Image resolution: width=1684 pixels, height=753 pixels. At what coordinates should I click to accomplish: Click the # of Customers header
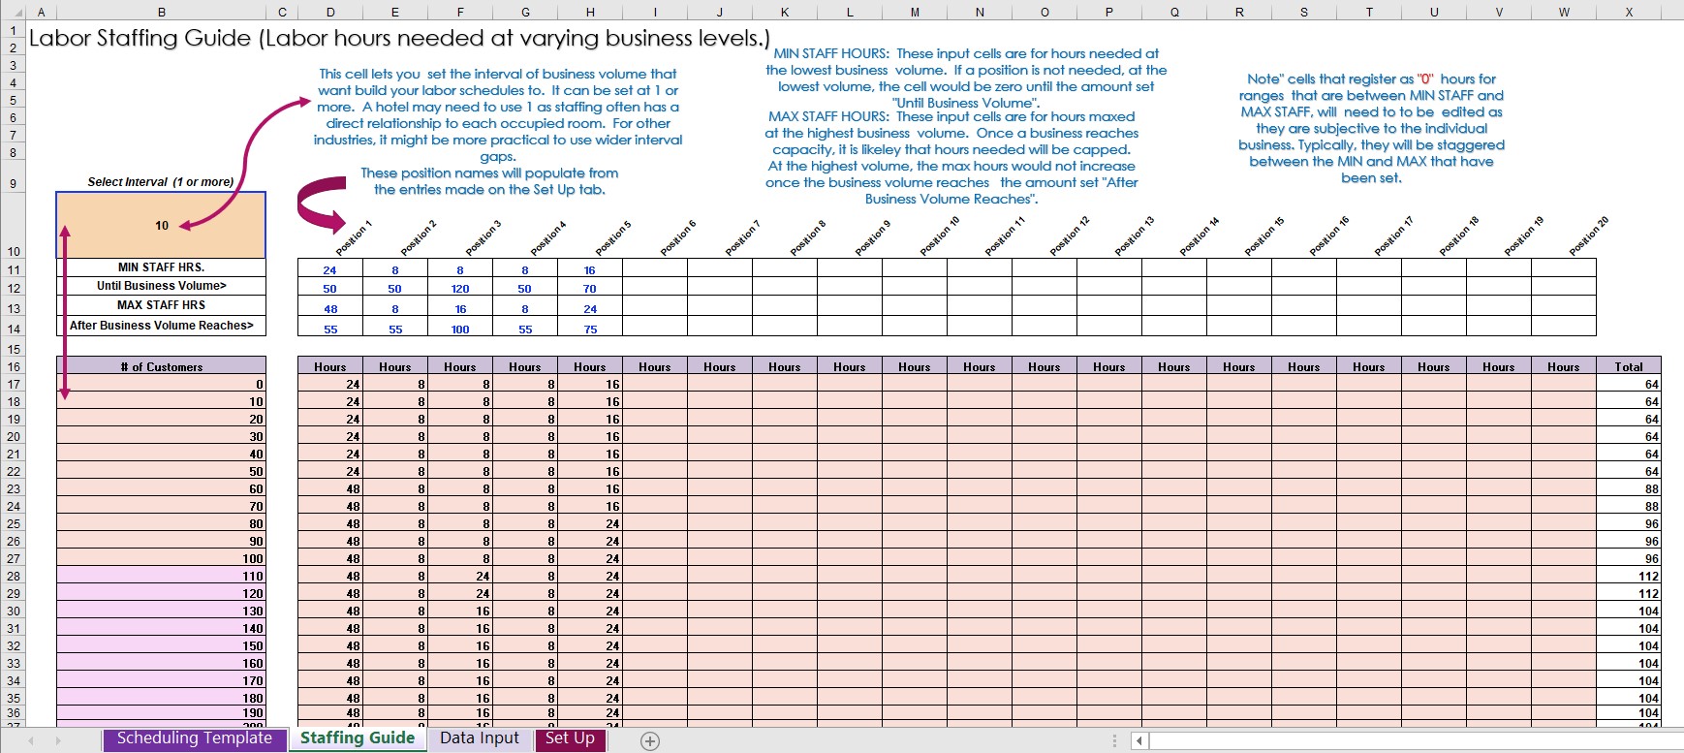coord(161,366)
